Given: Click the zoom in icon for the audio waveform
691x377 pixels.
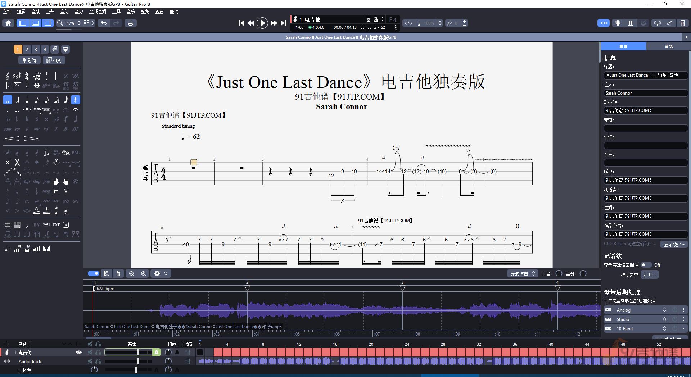Looking at the screenshot, I should pyautogui.click(x=143, y=274).
